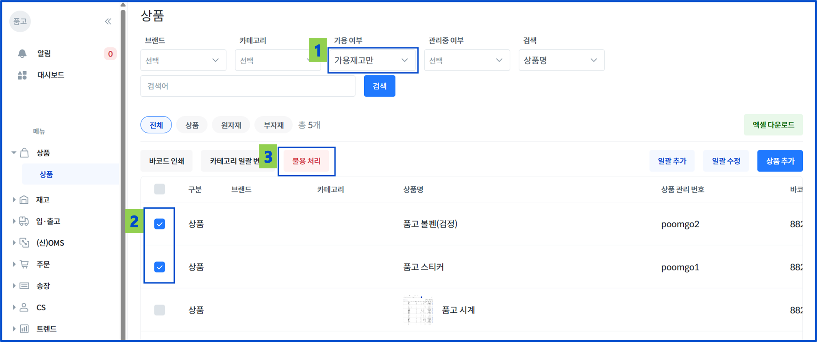Viewport: 817px width, 342px height.
Task: Click the 트렌드 chart icon
Action: tap(24, 329)
